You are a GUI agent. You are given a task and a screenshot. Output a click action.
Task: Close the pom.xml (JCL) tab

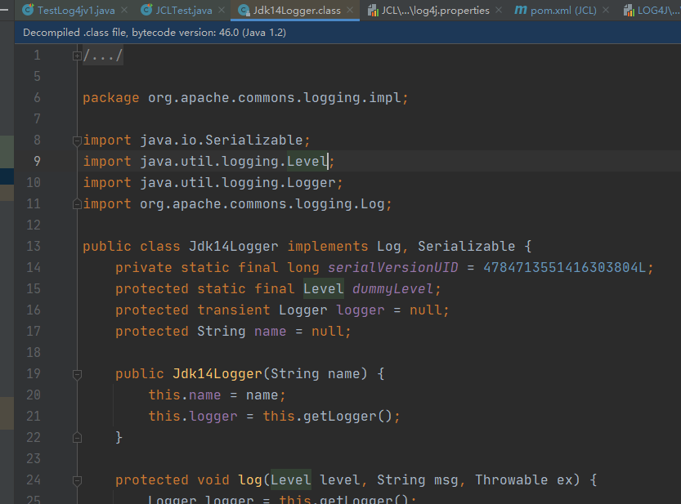tap(607, 11)
